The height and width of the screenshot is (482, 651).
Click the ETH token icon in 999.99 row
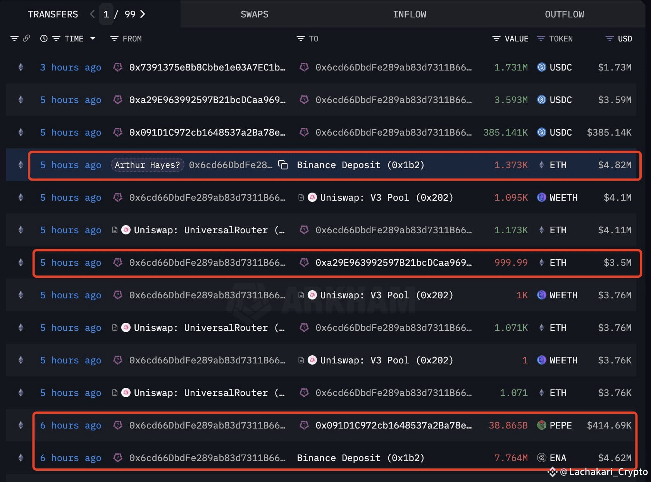(x=542, y=263)
